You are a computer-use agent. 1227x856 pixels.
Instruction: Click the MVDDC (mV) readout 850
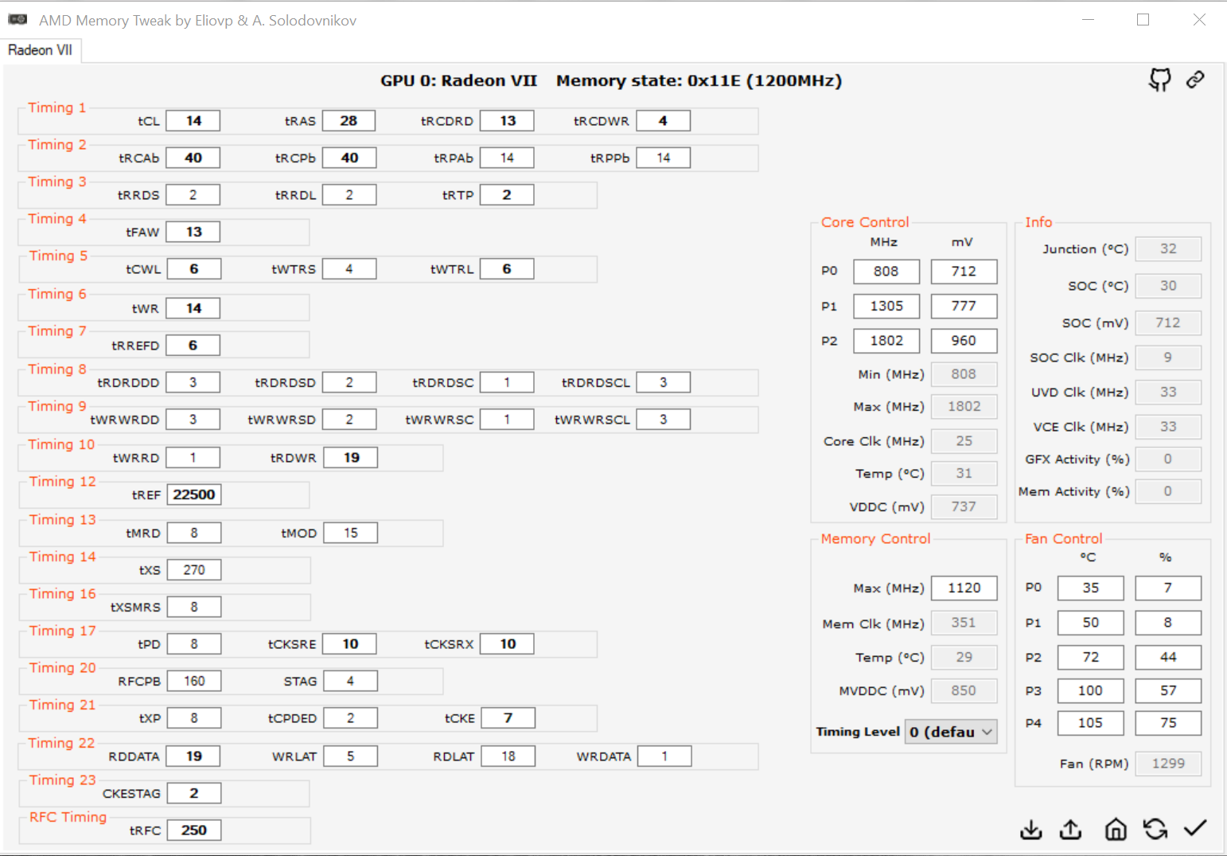coord(964,690)
